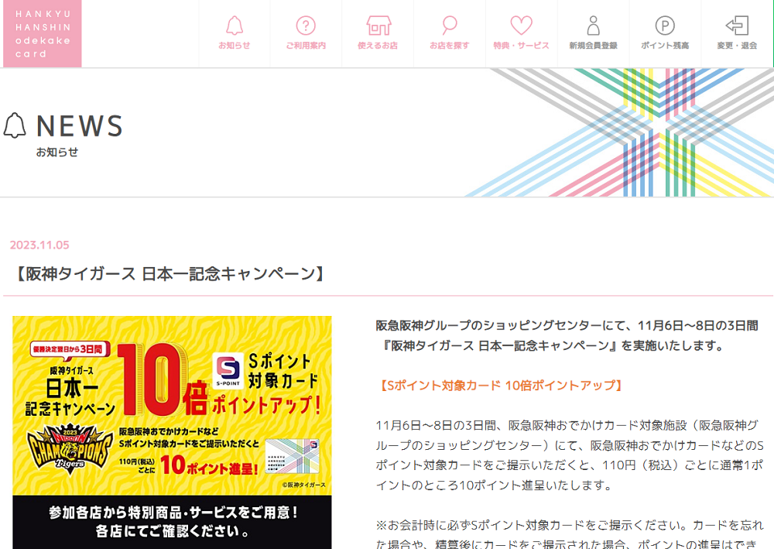Click the note starting ※お会計時に必ずSポイント対象カード
This screenshot has height=549, width=774.
point(570,534)
